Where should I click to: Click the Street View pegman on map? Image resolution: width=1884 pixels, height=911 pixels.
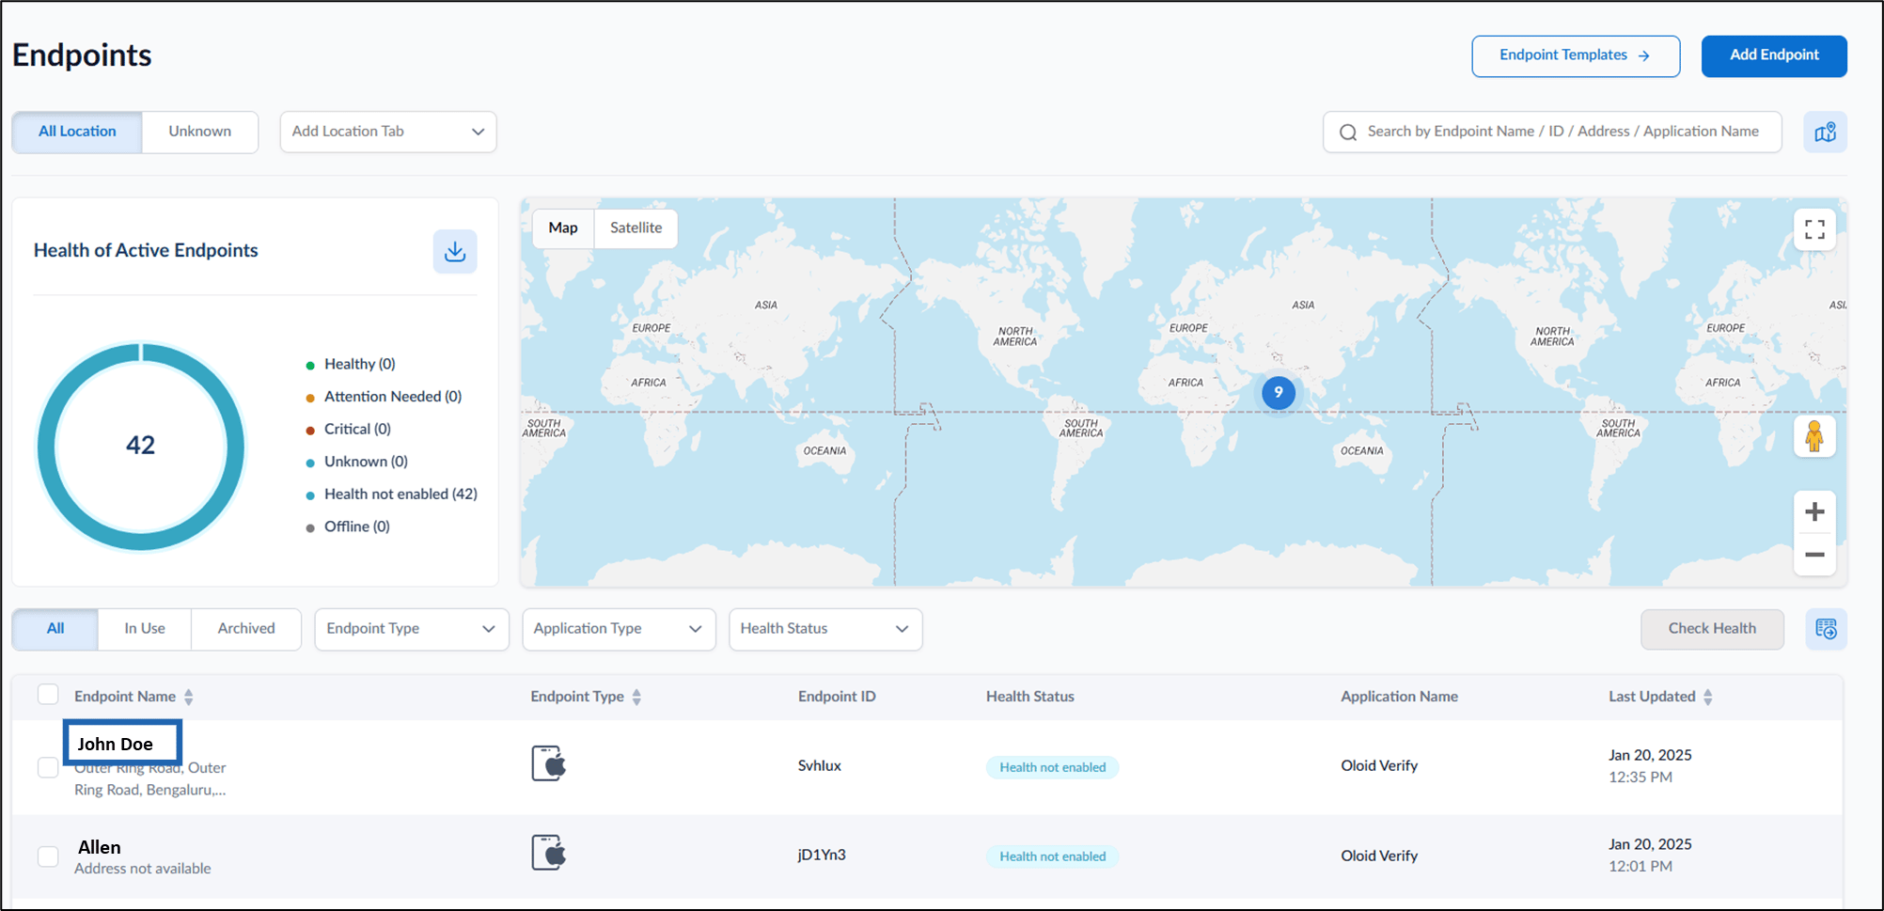1814,436
